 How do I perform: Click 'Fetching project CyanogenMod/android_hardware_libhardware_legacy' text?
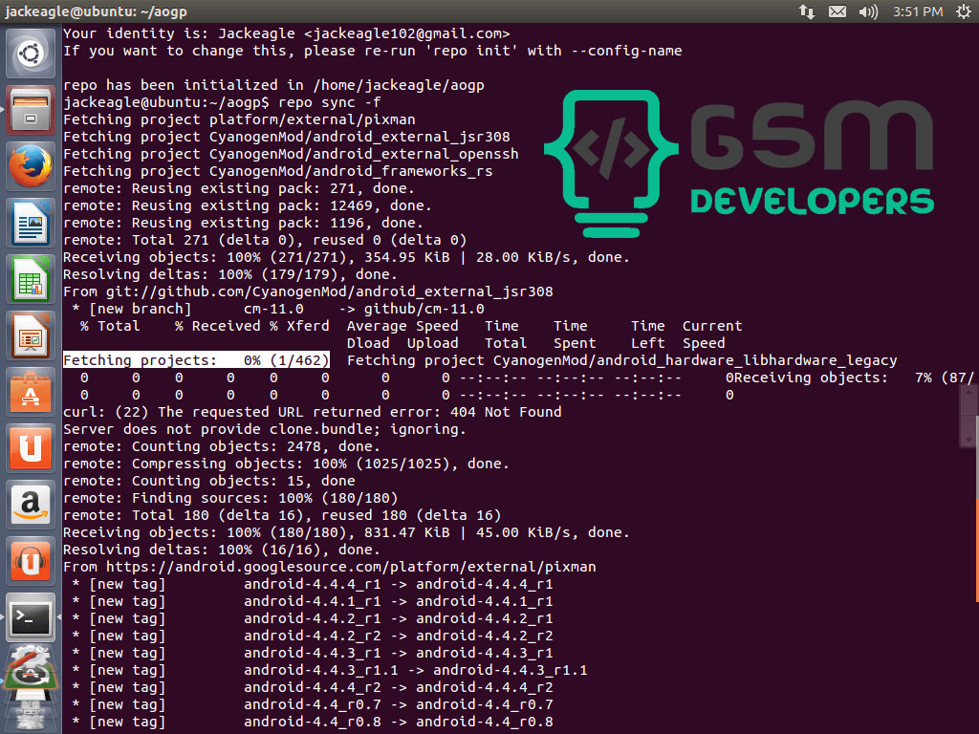point(621,360)
